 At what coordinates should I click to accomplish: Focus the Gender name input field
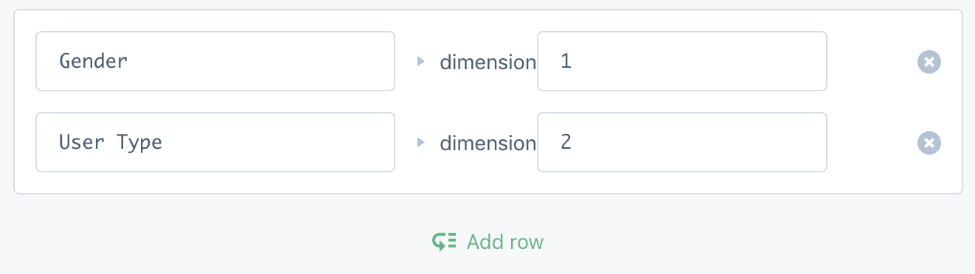[x=215, y=61]
